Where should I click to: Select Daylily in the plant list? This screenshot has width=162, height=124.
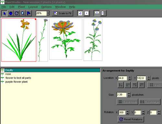tap(51, 70)
